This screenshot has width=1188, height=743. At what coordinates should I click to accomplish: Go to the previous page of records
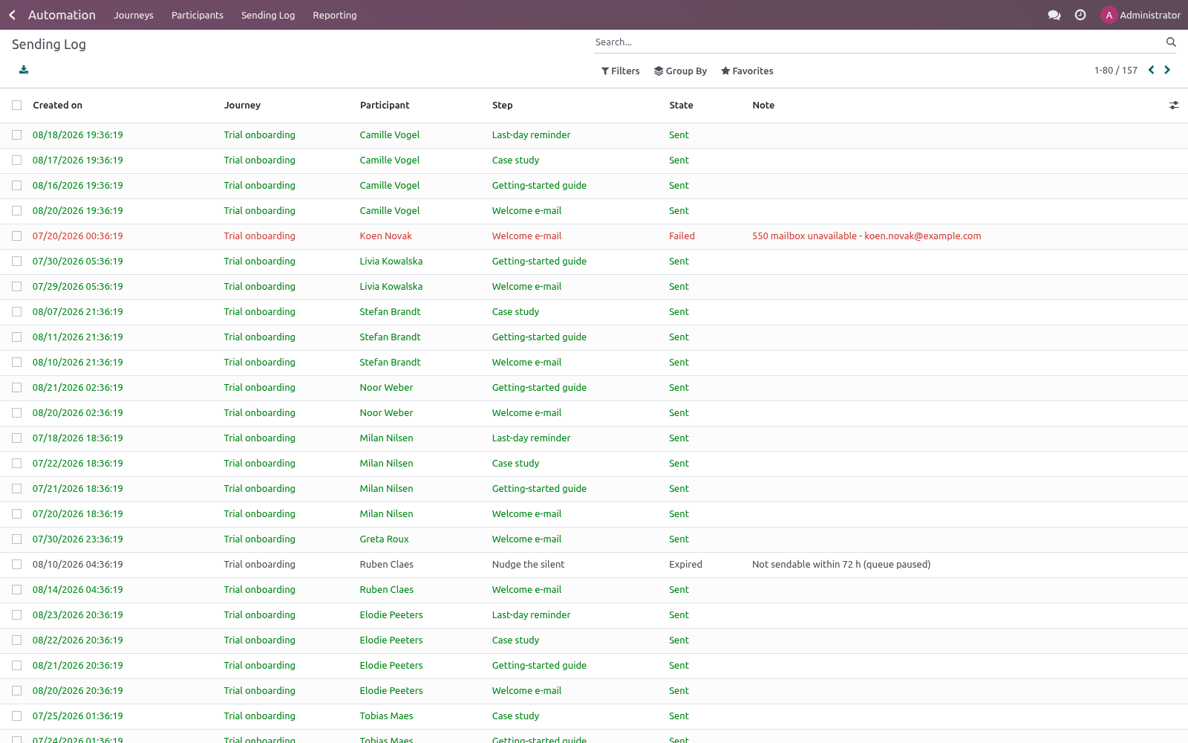[x=1152, y=70]
